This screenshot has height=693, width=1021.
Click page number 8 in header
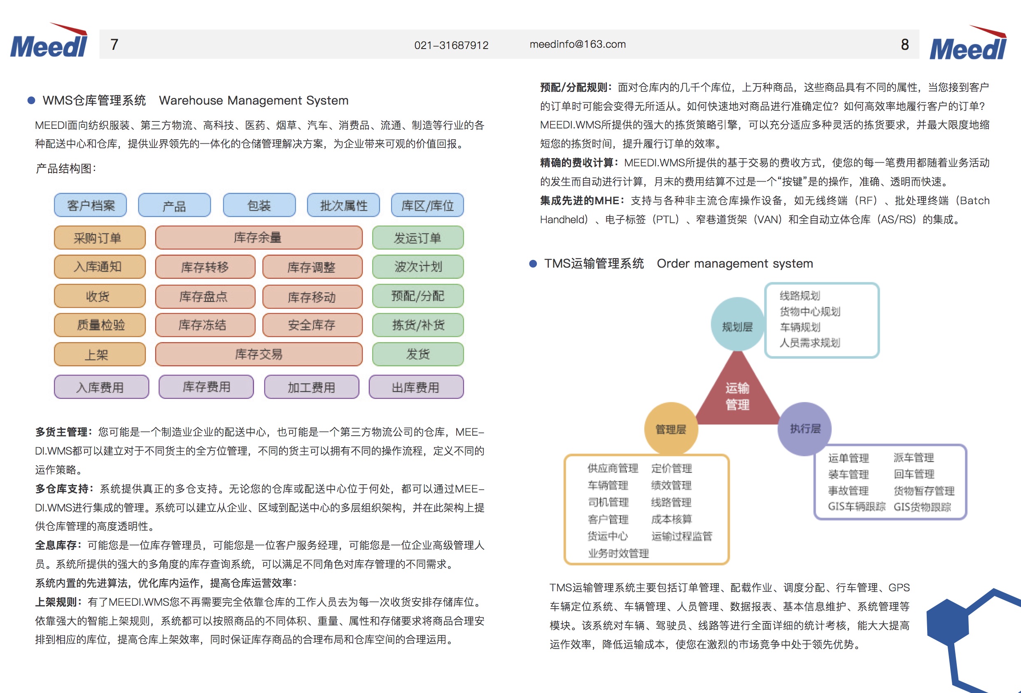pyautogui.click(x=904, y=44)
